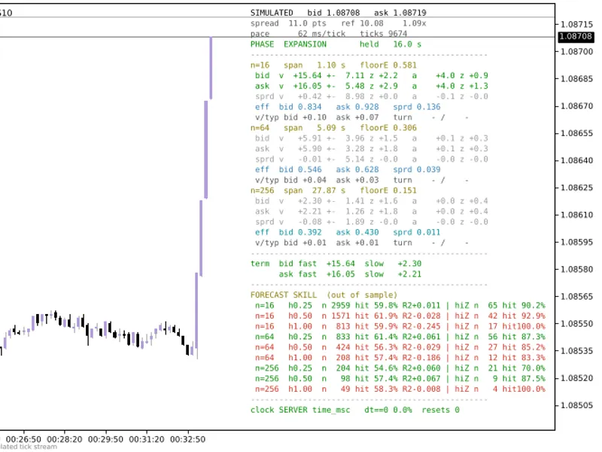Image resolution: width=602 pixels, height=452 pixels.
Task: Click the 1.08505 price axis label
Action: 576,405
